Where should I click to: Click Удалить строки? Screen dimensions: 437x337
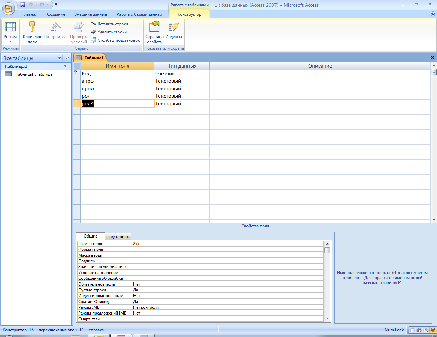(x=109, y=32)
